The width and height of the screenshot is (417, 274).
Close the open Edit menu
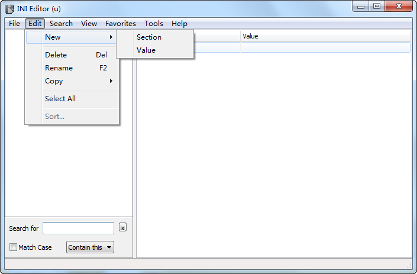(35, 24)
